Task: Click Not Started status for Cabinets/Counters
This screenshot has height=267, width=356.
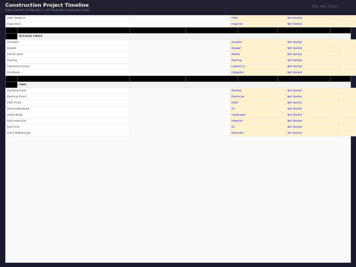Action: pyautogui.click(x=312, y=66)
